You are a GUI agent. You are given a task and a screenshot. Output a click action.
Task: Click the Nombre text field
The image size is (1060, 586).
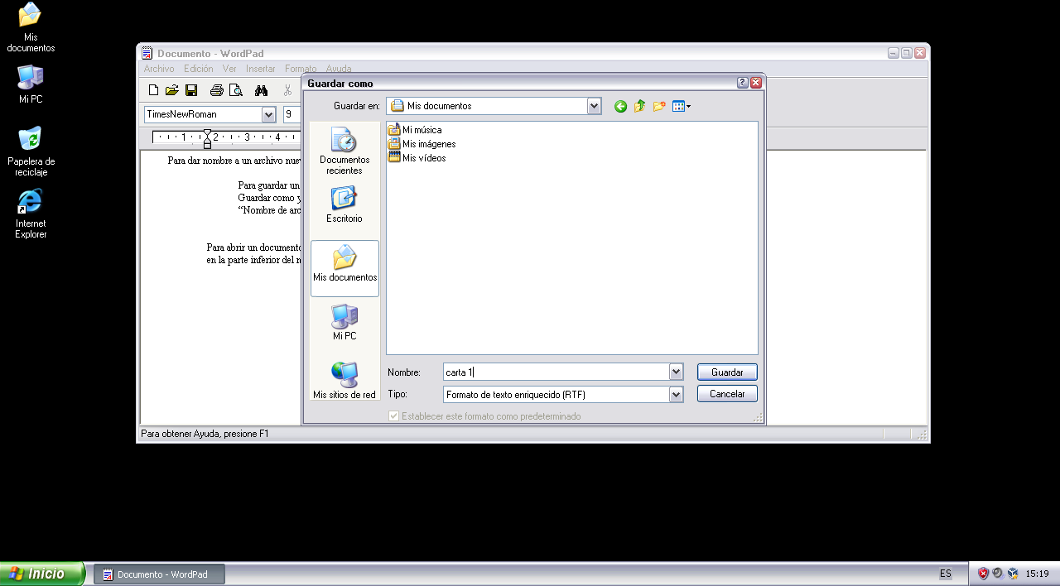point(556,372)
